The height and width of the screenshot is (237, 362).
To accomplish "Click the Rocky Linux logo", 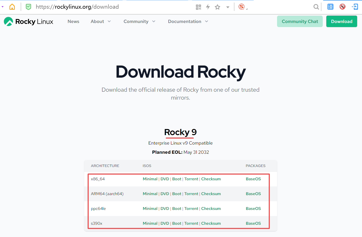I will (x=29, y=21).
